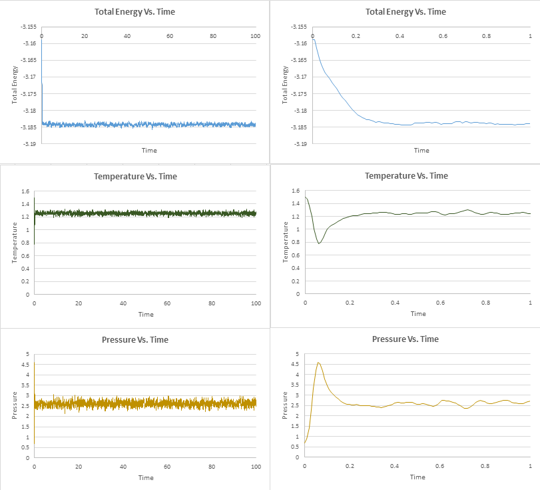Click vertical Temperature axis title in 0–100 chart

pyautogui.click(x=14, y=243)
